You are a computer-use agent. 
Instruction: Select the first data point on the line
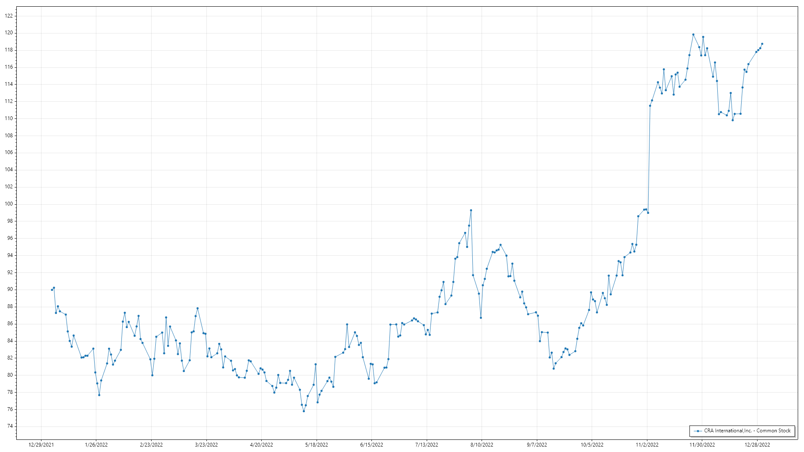[52, 290]
